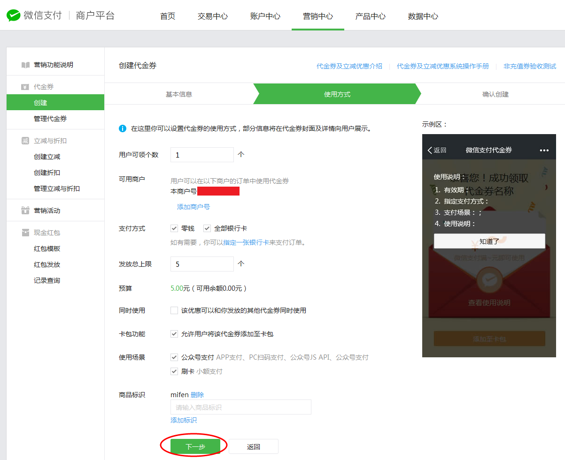
Task: Go to the 基本信息 step
Action: [x=179, y=94]
